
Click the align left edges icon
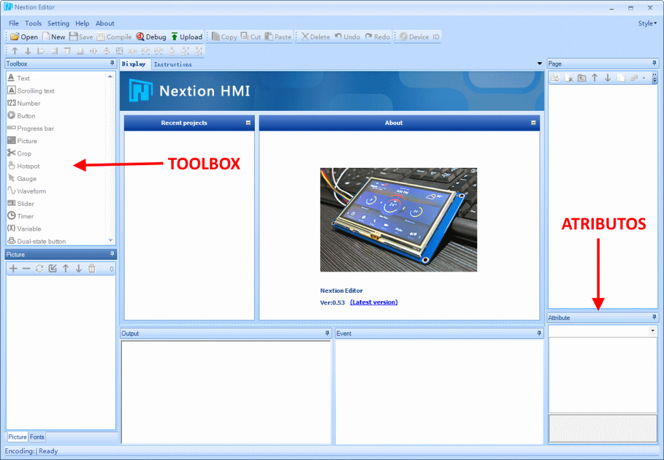coord(41,51)
